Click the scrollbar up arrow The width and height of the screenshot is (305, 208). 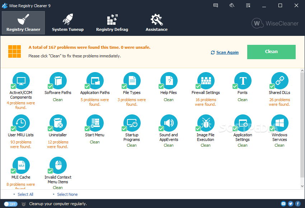[302, 71]
